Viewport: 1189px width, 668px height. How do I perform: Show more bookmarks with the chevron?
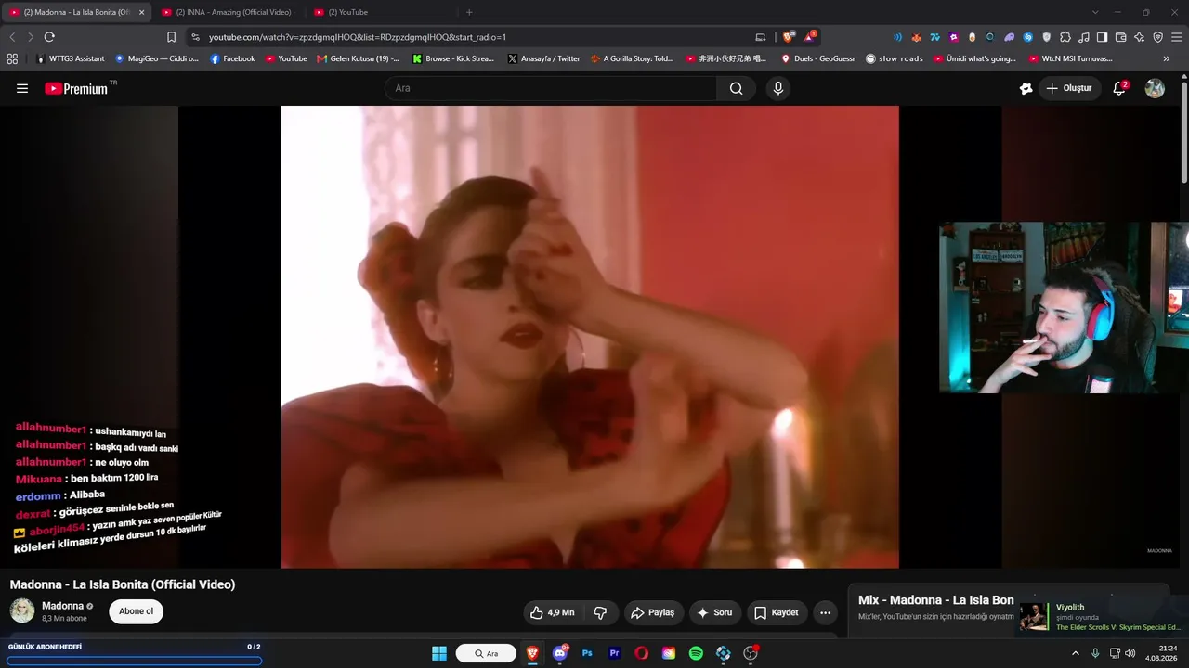click(1167, 58)
